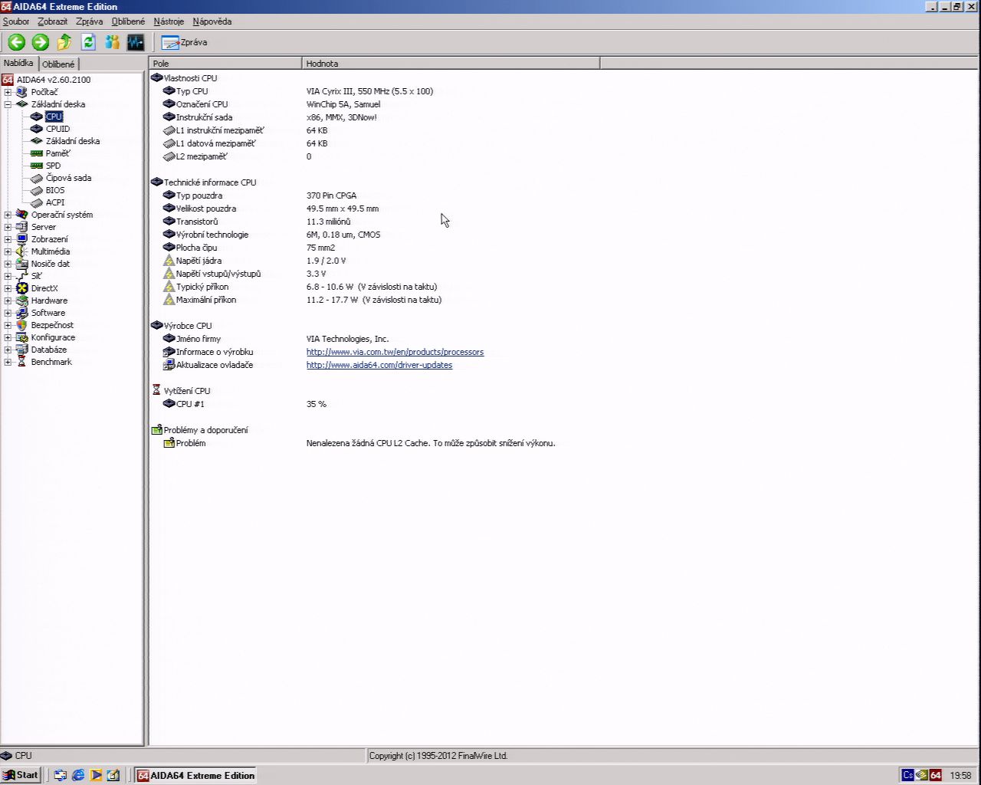Click the Pole column header
Image resolution: width=981 pixels, height=785 pixels.
(x=225, y=63)
